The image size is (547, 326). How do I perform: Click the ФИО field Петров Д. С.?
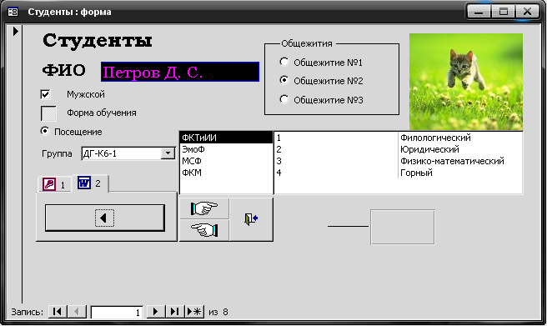[x=180, y=72]
